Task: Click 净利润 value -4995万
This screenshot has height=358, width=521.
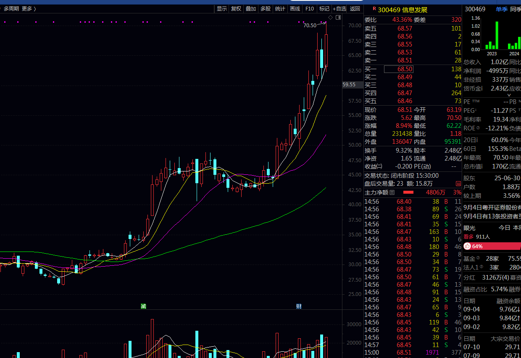Action: coord(497,70)
